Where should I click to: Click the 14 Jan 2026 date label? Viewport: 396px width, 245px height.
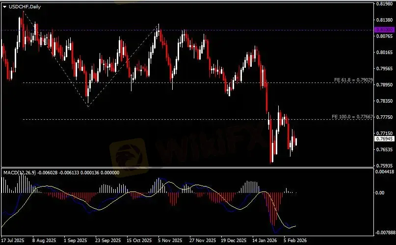point(264,240)
